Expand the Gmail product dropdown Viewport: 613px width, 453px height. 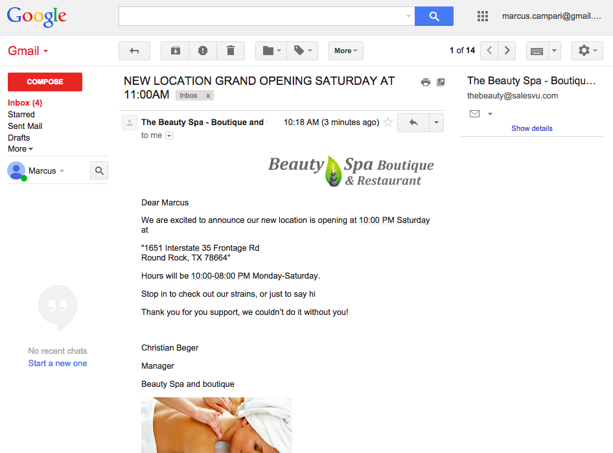pyautogui.click(x=46, y=51)
